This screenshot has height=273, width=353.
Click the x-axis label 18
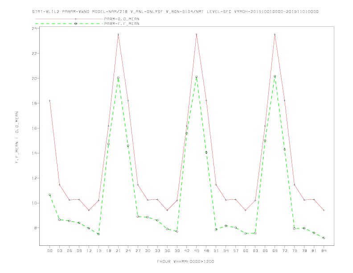[108, 251]
